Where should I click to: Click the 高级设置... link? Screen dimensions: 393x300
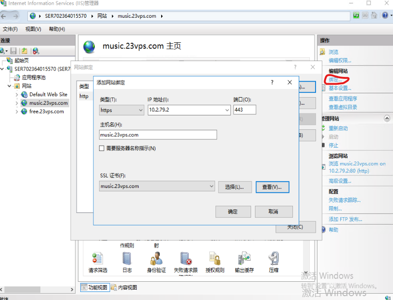(x=340, y=181)
